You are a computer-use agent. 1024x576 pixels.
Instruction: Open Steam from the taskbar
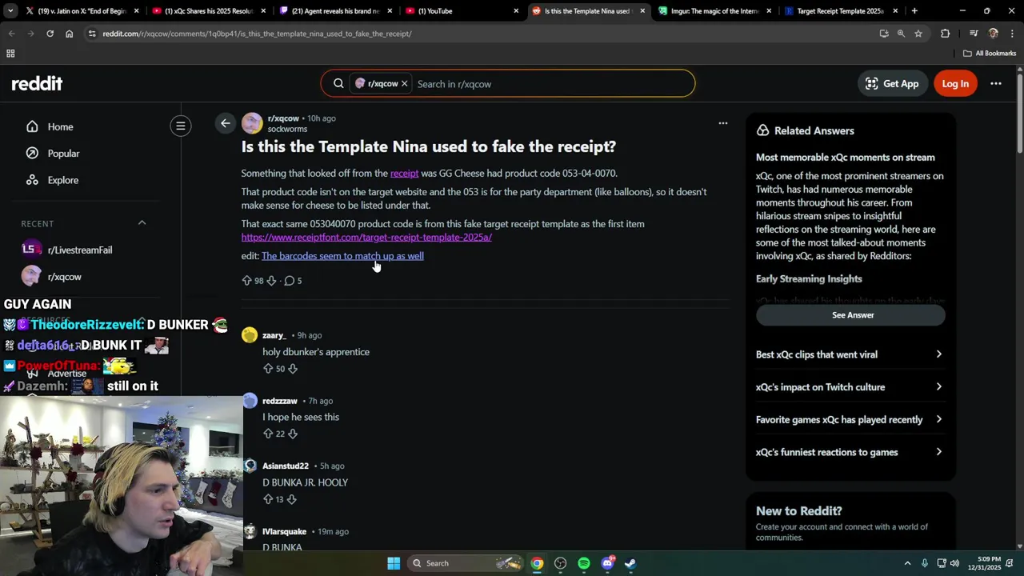pyautogui.click(x=630, y=563)
